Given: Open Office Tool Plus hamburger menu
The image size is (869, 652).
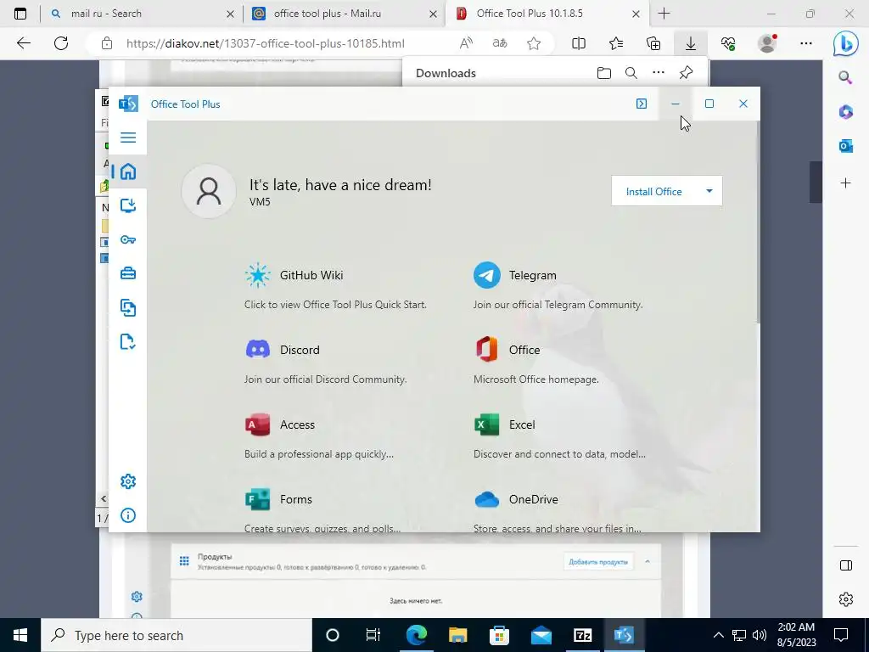Looking at the screenshot, I should [x=128, y=138].
